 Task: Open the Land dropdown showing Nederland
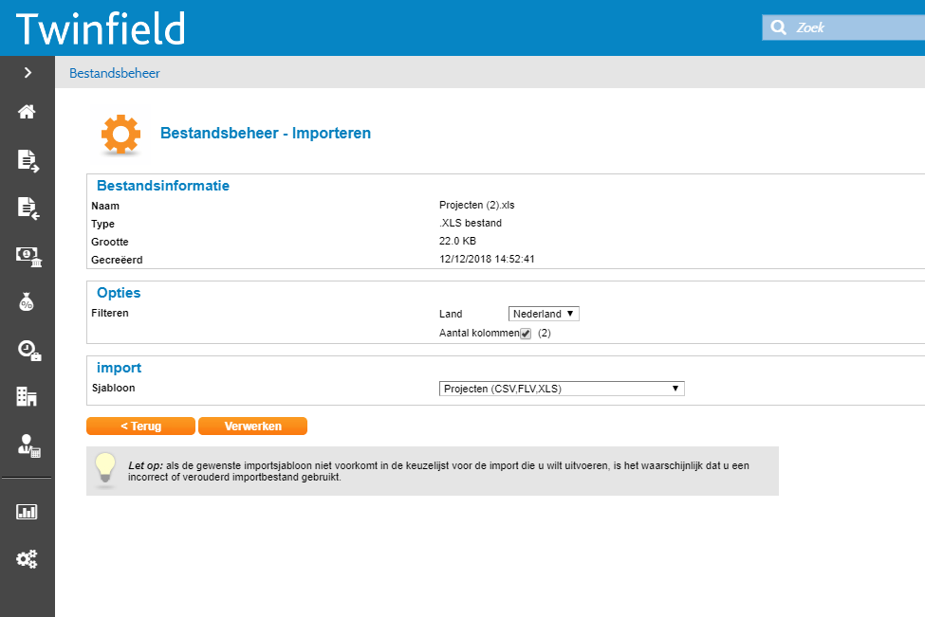[x=543, y=313]
